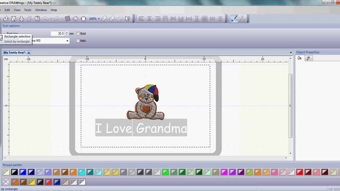Click the canvas scroll down arrow
This screenshot has height=191, width=340.
(291, 153)
